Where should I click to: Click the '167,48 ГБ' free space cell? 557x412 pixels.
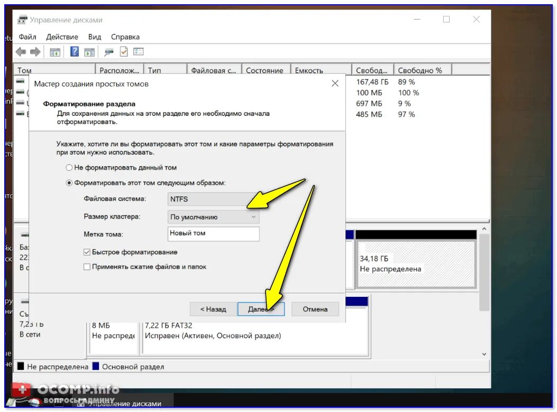click(372, 82)
